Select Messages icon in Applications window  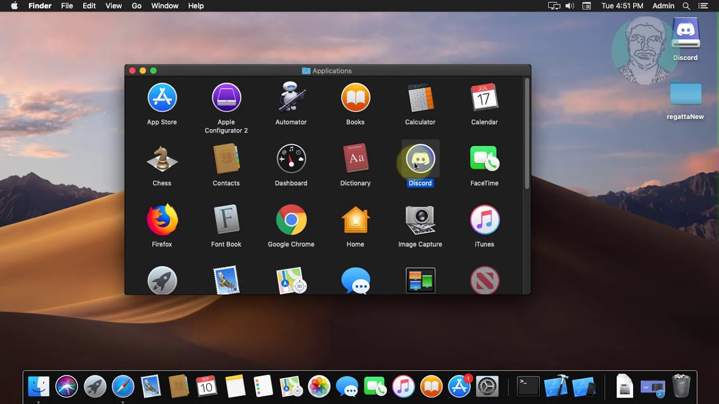(x=356, y=280)
